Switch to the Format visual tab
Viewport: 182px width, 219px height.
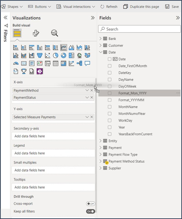[36, 33]
